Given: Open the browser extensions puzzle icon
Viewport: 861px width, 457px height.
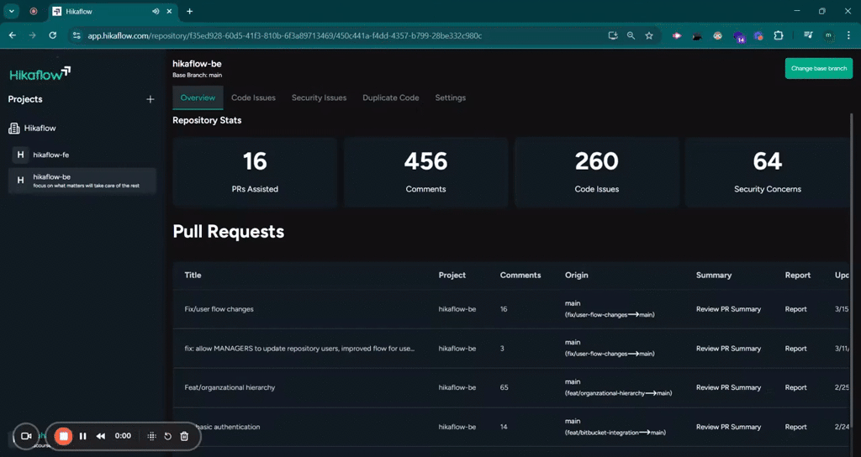Looking at the screenshot, I should click(778, 36).
